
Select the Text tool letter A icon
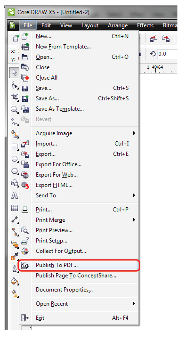[15, 195]
